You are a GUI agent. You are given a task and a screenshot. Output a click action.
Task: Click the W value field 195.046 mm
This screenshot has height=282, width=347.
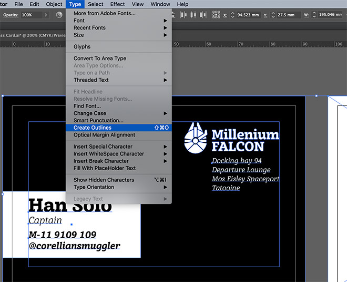(x=330, y=15)
